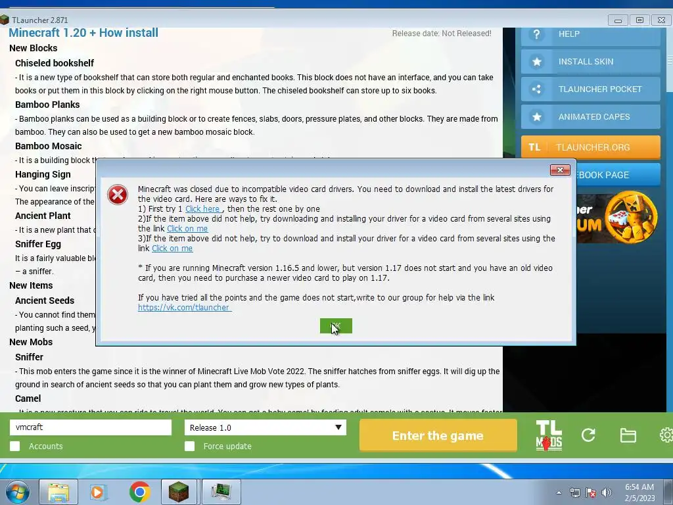Confirm the dialog with green OK button
The image size is (673, 505).
(336, 326)
